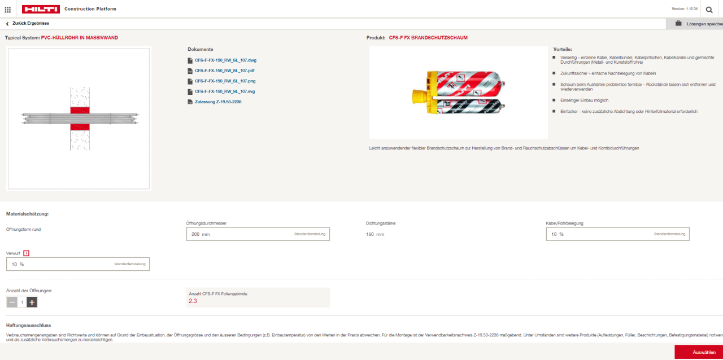The height and width of the screenshot is (360, 723).
Task: Click the file icon for Zulassung Z-19.53-2238
Action: coord(190,102)
